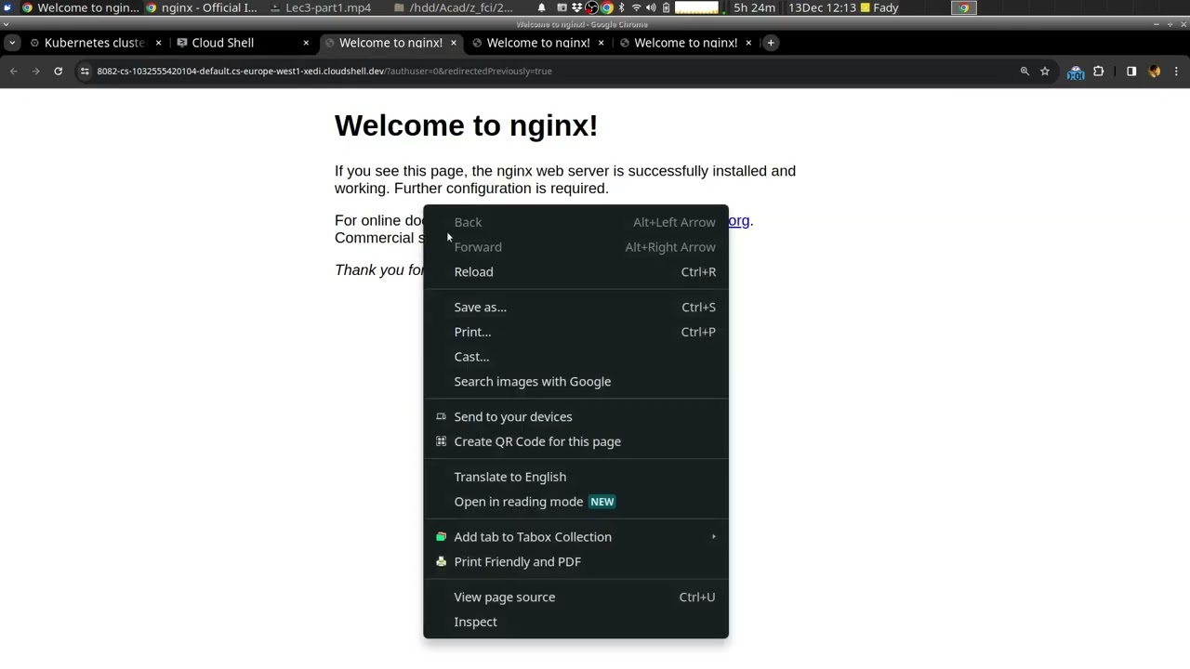
Task: Toggle the Chrome side panel icon
Action: coord(1131,71)
